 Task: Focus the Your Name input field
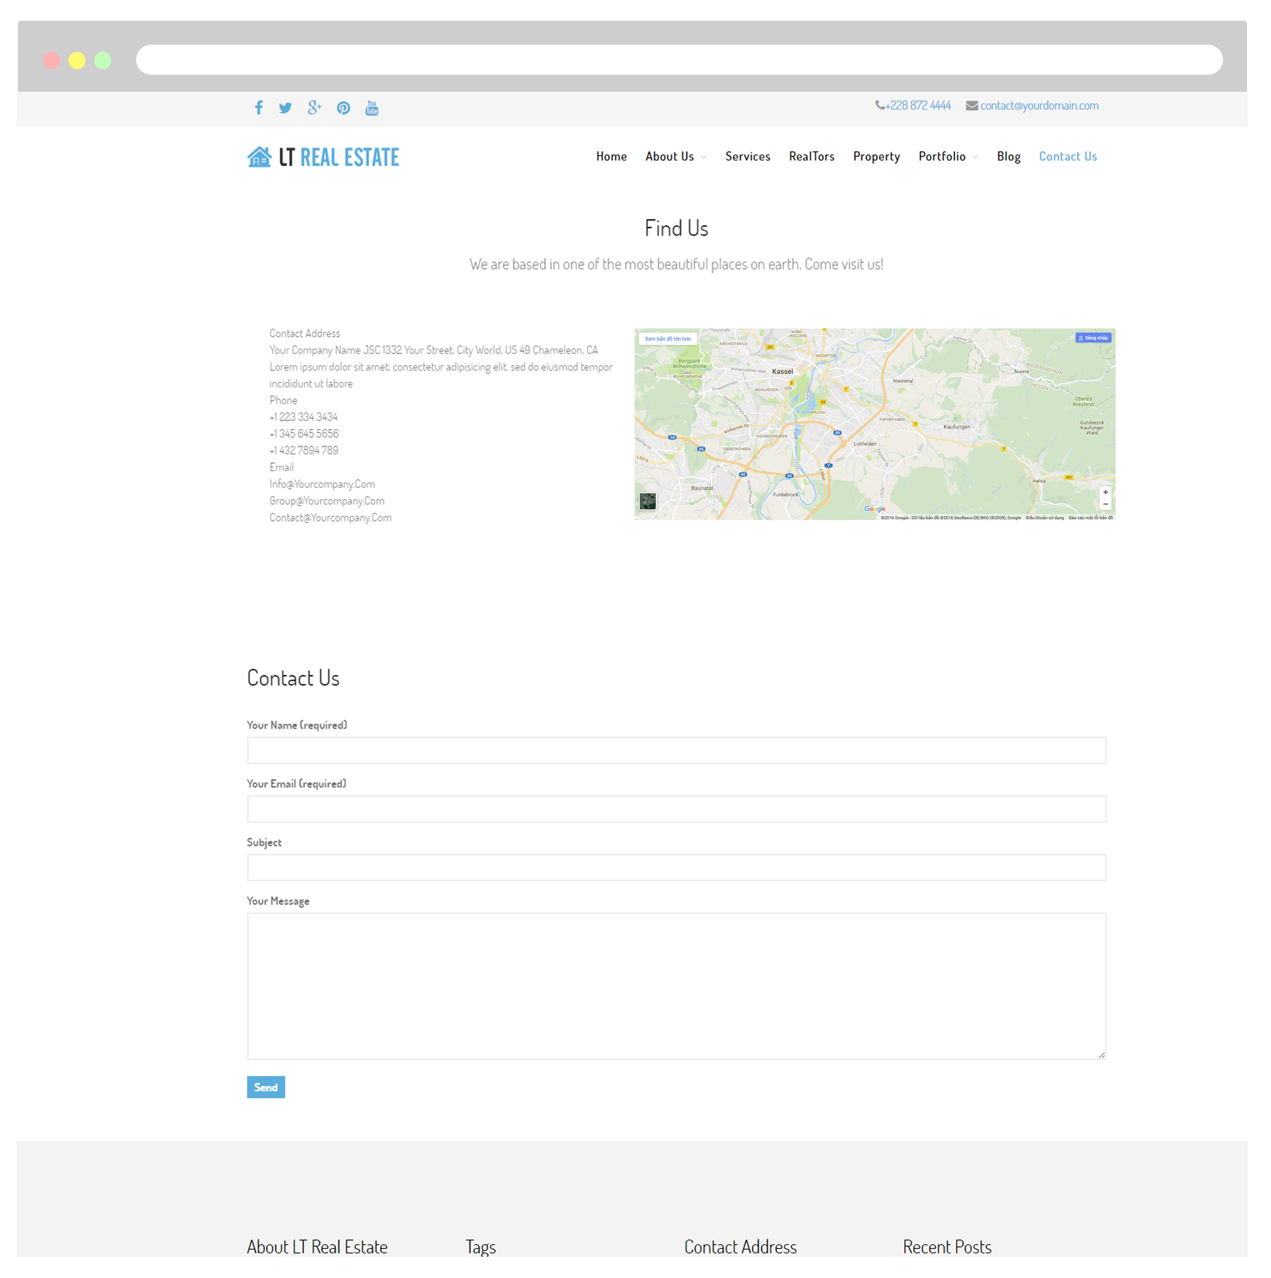676,750
